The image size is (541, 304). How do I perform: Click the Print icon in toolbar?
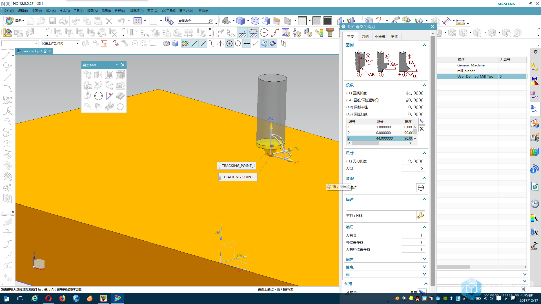point(63,21)
